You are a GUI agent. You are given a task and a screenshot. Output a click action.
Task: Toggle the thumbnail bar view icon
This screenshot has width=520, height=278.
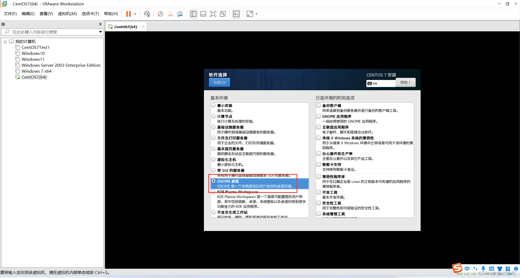tap(203, 14)
